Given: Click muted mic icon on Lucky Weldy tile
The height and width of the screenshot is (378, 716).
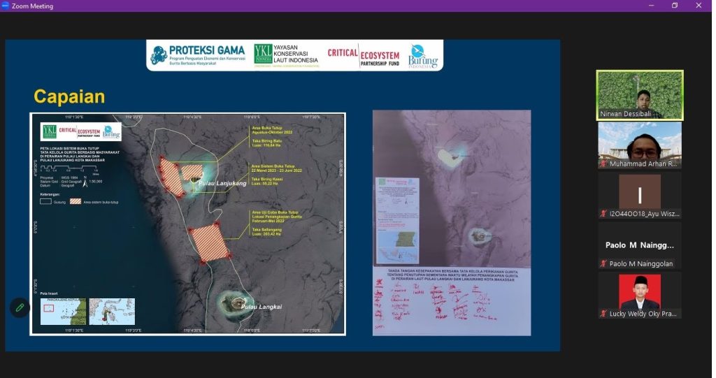Looking at the screenshot, I should point(603,314).
